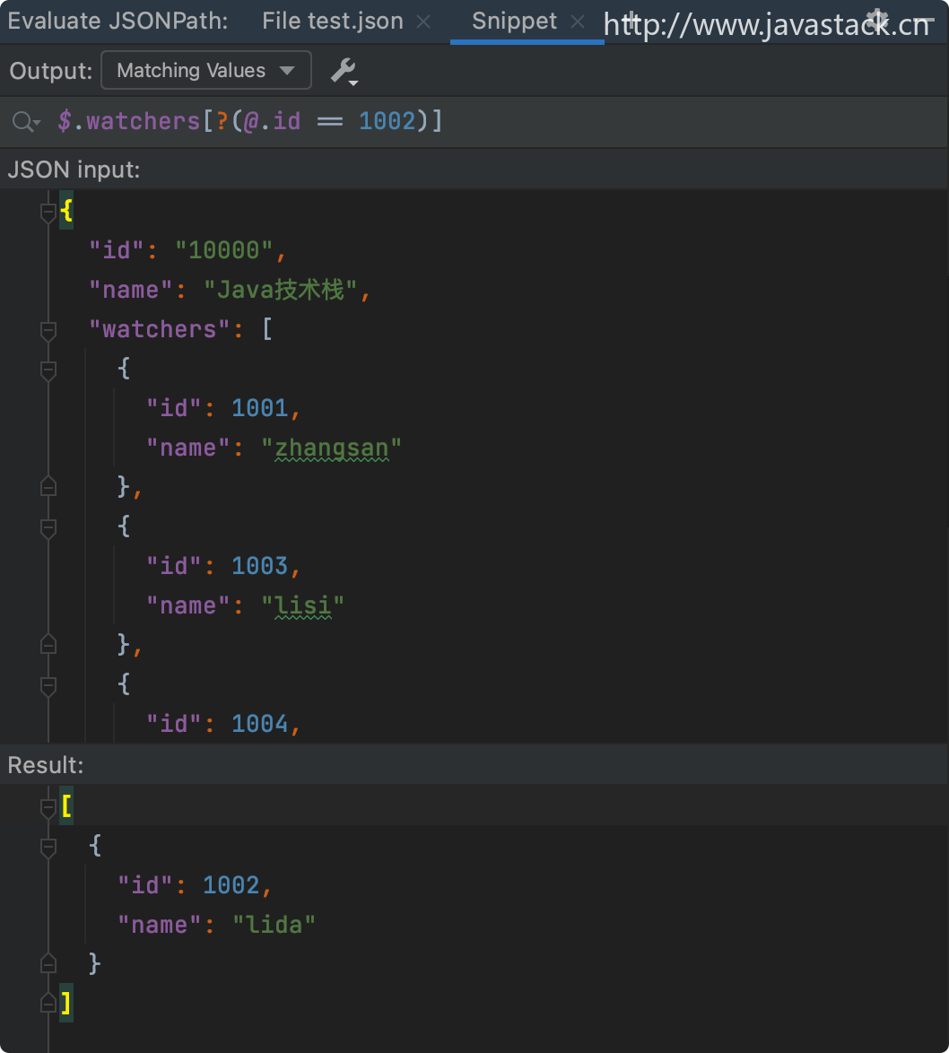Image resolution: width=949 pixels, height=1053 pixels.
Task: Click the "Java技术栈" name value
Action: [x=280, y=290]
